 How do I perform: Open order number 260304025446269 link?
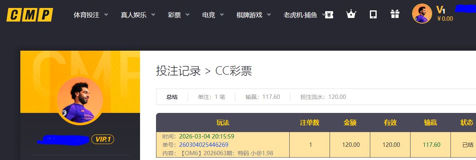coord(203,144)
